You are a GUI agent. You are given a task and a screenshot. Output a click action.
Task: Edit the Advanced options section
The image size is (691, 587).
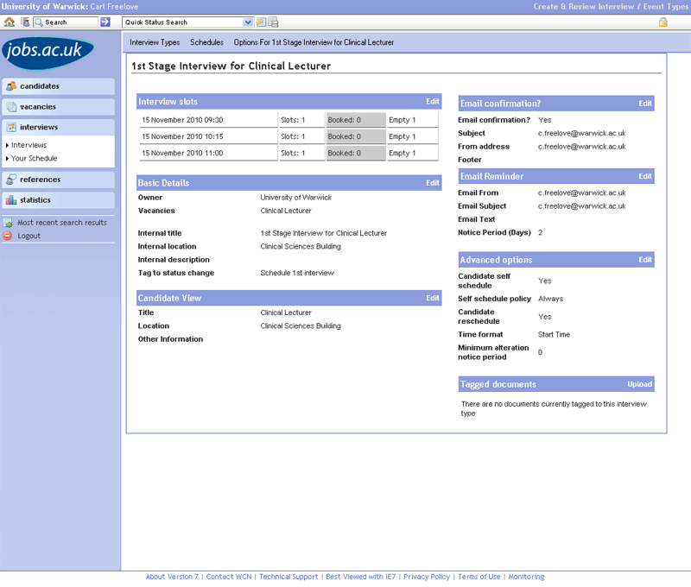click(645, 260)
